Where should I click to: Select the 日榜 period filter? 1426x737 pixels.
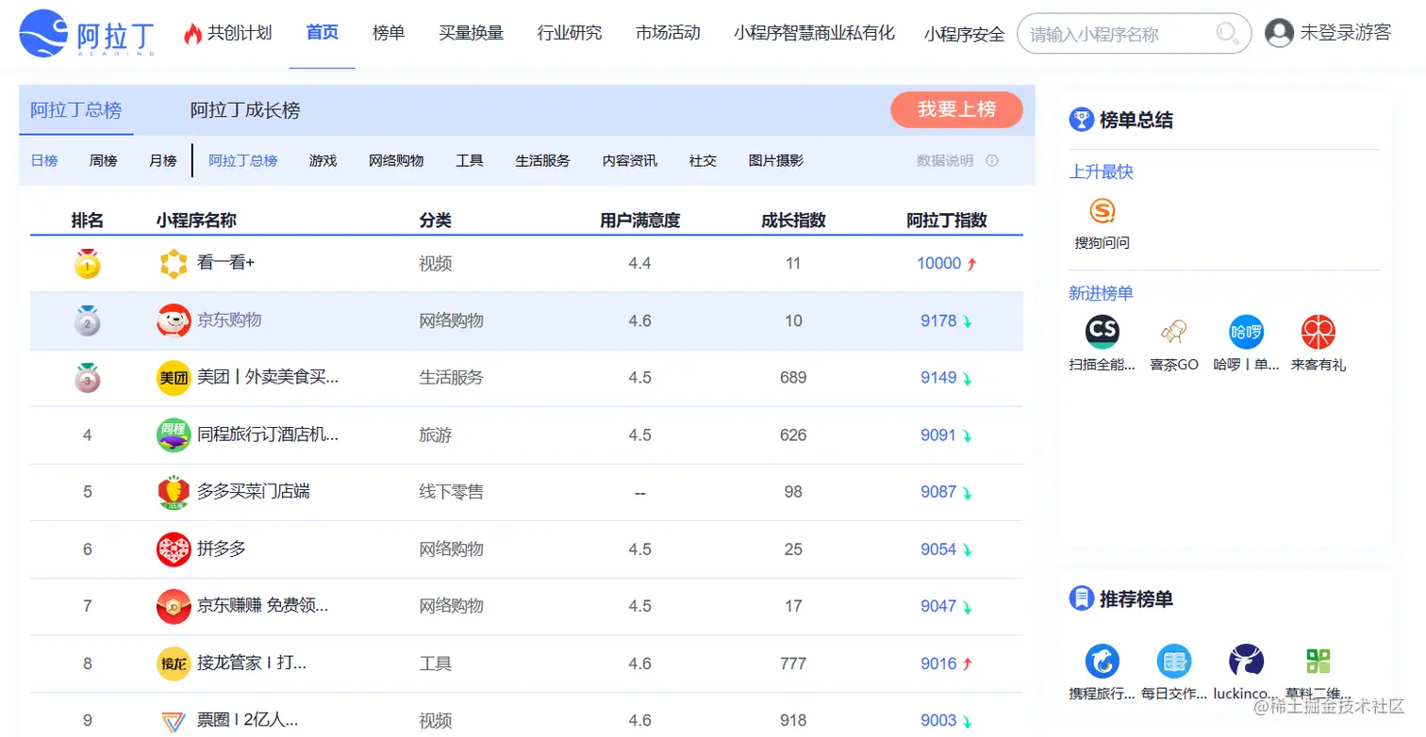point(44,161)
